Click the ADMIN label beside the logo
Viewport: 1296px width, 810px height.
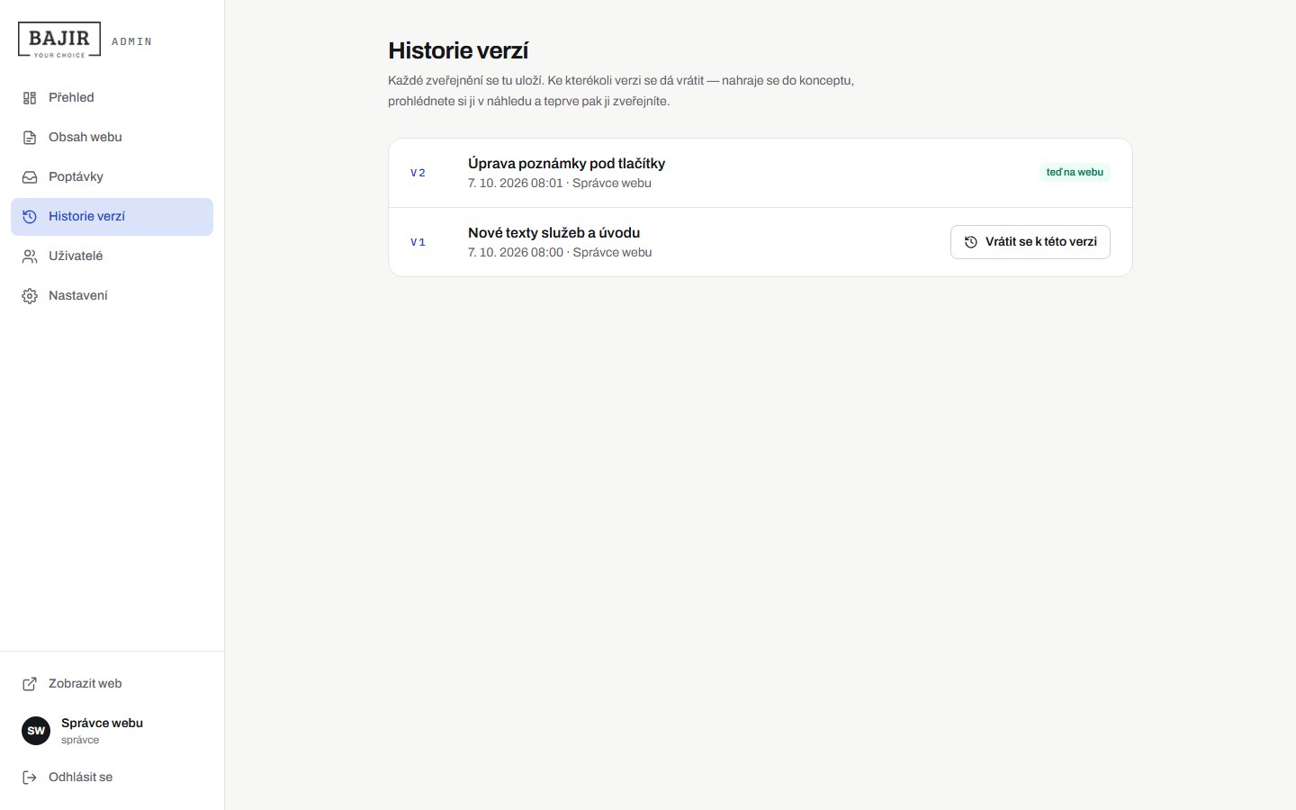pos(131,41)
